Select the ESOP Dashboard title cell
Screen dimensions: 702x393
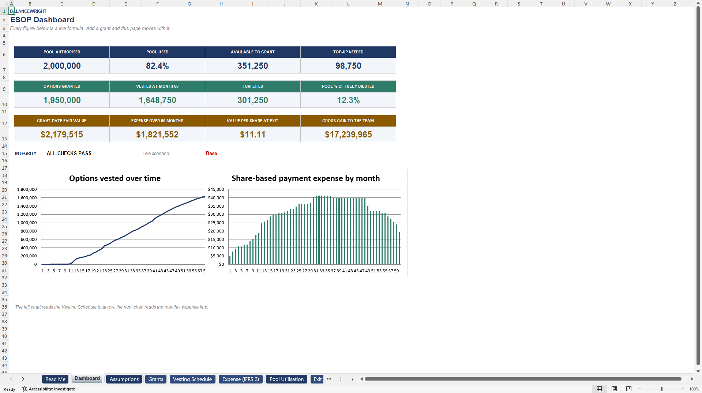pyautogui.click(x=42, y=20)
